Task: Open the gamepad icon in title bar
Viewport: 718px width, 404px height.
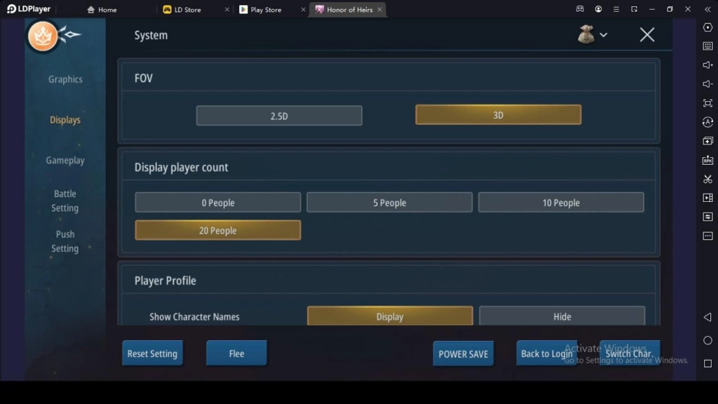Action: pyautogui.click(x=580, y=9)
